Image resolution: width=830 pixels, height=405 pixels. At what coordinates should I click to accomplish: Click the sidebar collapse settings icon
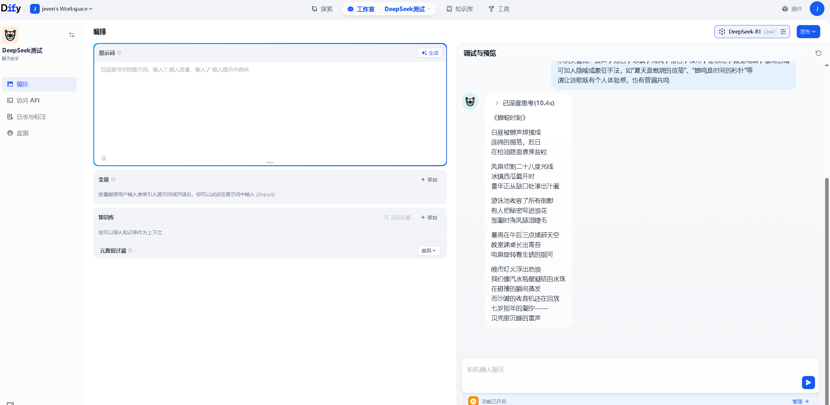[x=72, y=35]
